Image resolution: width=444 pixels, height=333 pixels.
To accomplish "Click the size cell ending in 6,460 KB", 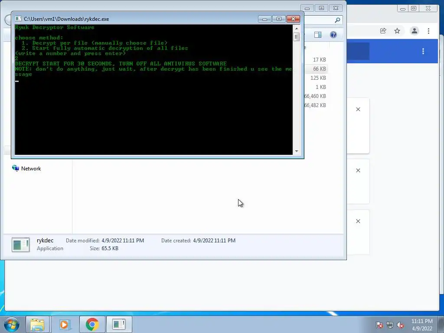I will pyautogui.click(x=315, y=96).
